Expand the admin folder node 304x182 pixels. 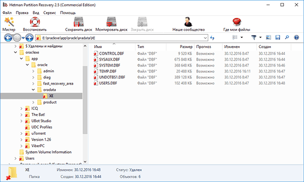pyautogui.click(x=33, y=71)
